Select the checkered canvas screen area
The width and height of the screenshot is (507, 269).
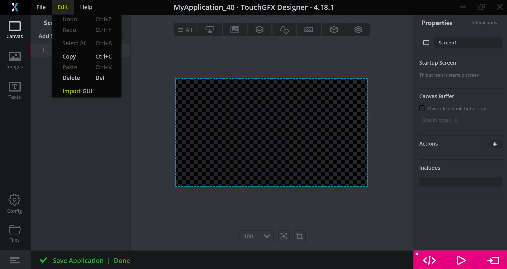271,133
